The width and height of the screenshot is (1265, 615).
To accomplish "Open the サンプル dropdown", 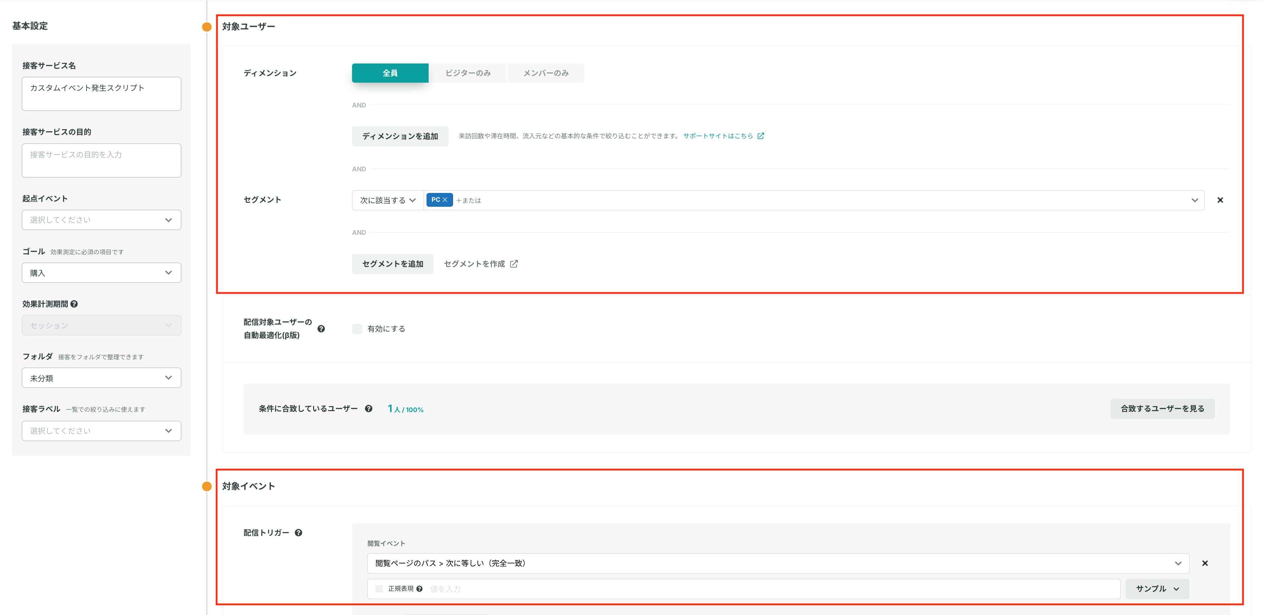I will pyautogui.click(x=1157, y=588).
